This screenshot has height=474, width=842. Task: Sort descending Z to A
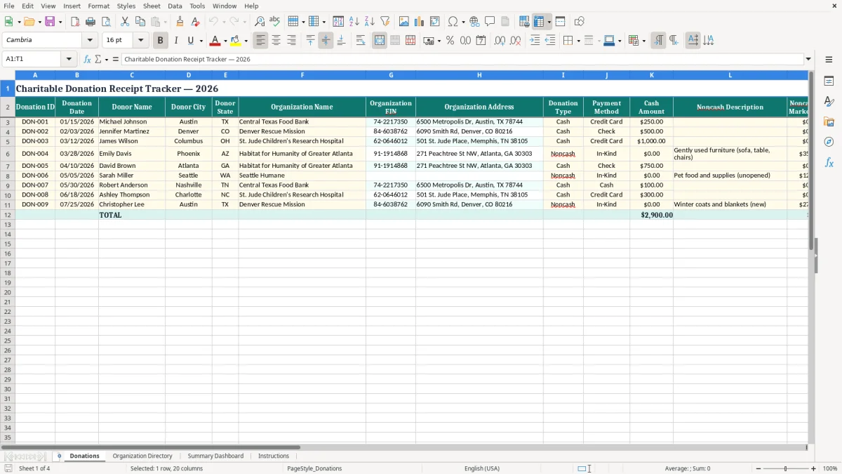[370, 22]
